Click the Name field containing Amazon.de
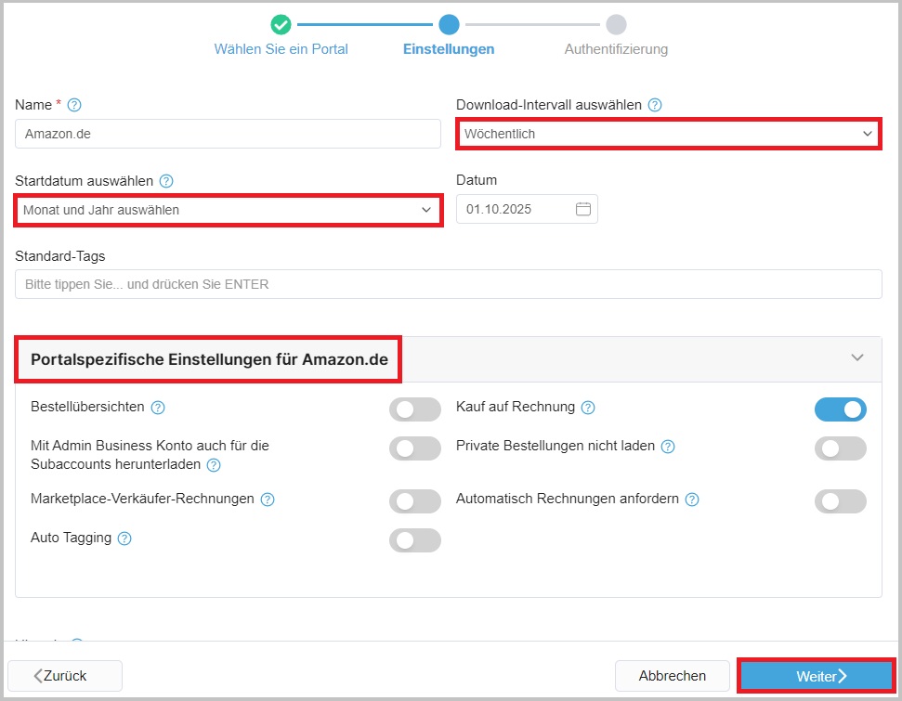Viewport: 902px width, 701px height. pyautogui.click(x=228, y=134)
